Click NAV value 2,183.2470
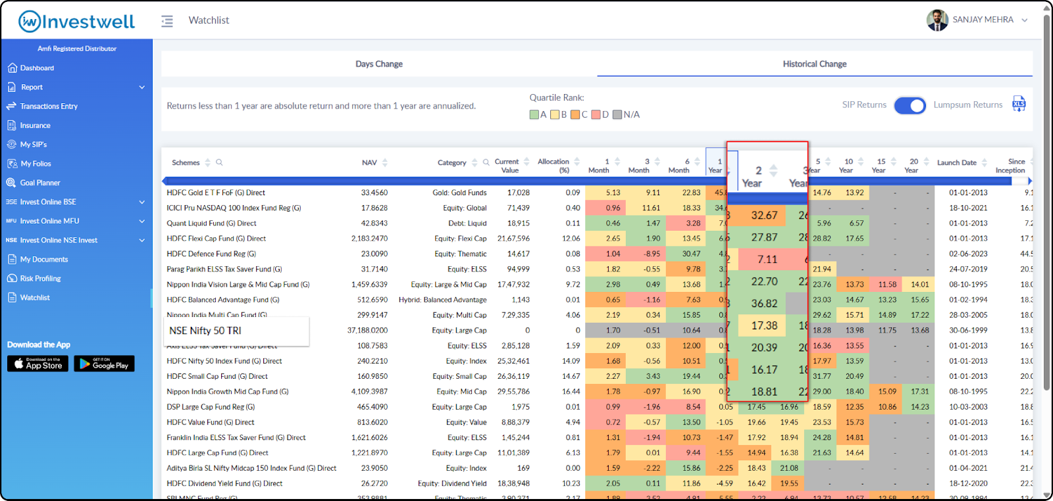This screenshot has height=501, width=1053. click(x=369, y=239)
